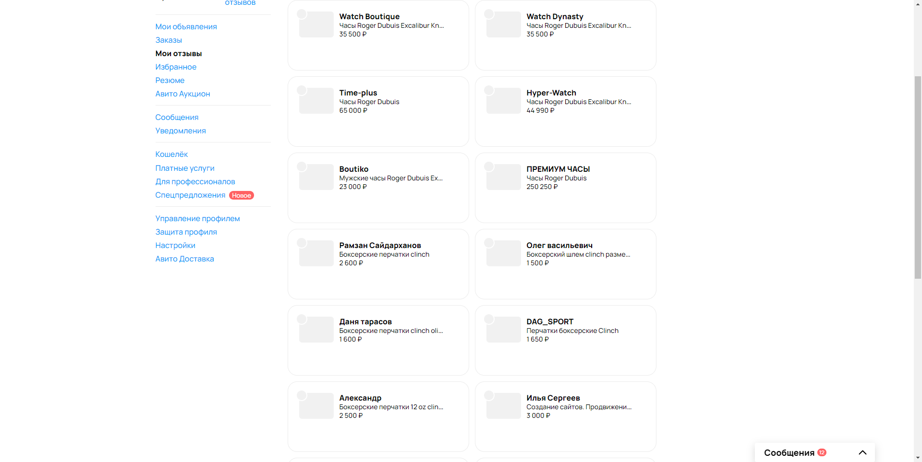
Task: Go to Платные услуги
Action: pyautogui.click(x=185, y=168)
